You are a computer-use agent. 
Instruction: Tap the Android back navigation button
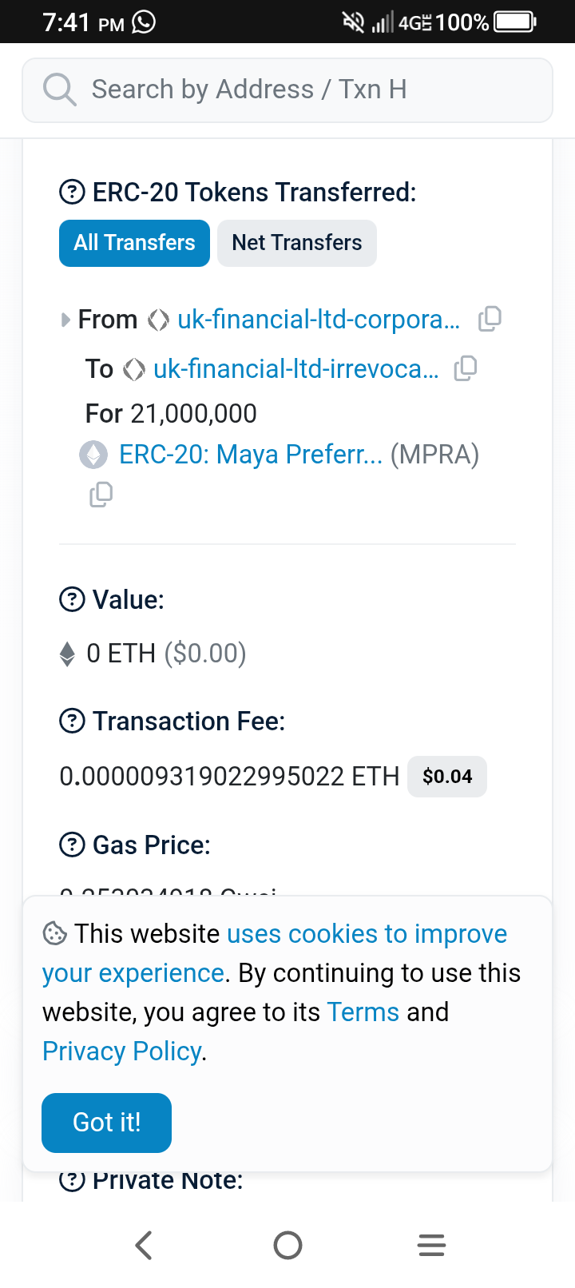(x=144, y=1245)
